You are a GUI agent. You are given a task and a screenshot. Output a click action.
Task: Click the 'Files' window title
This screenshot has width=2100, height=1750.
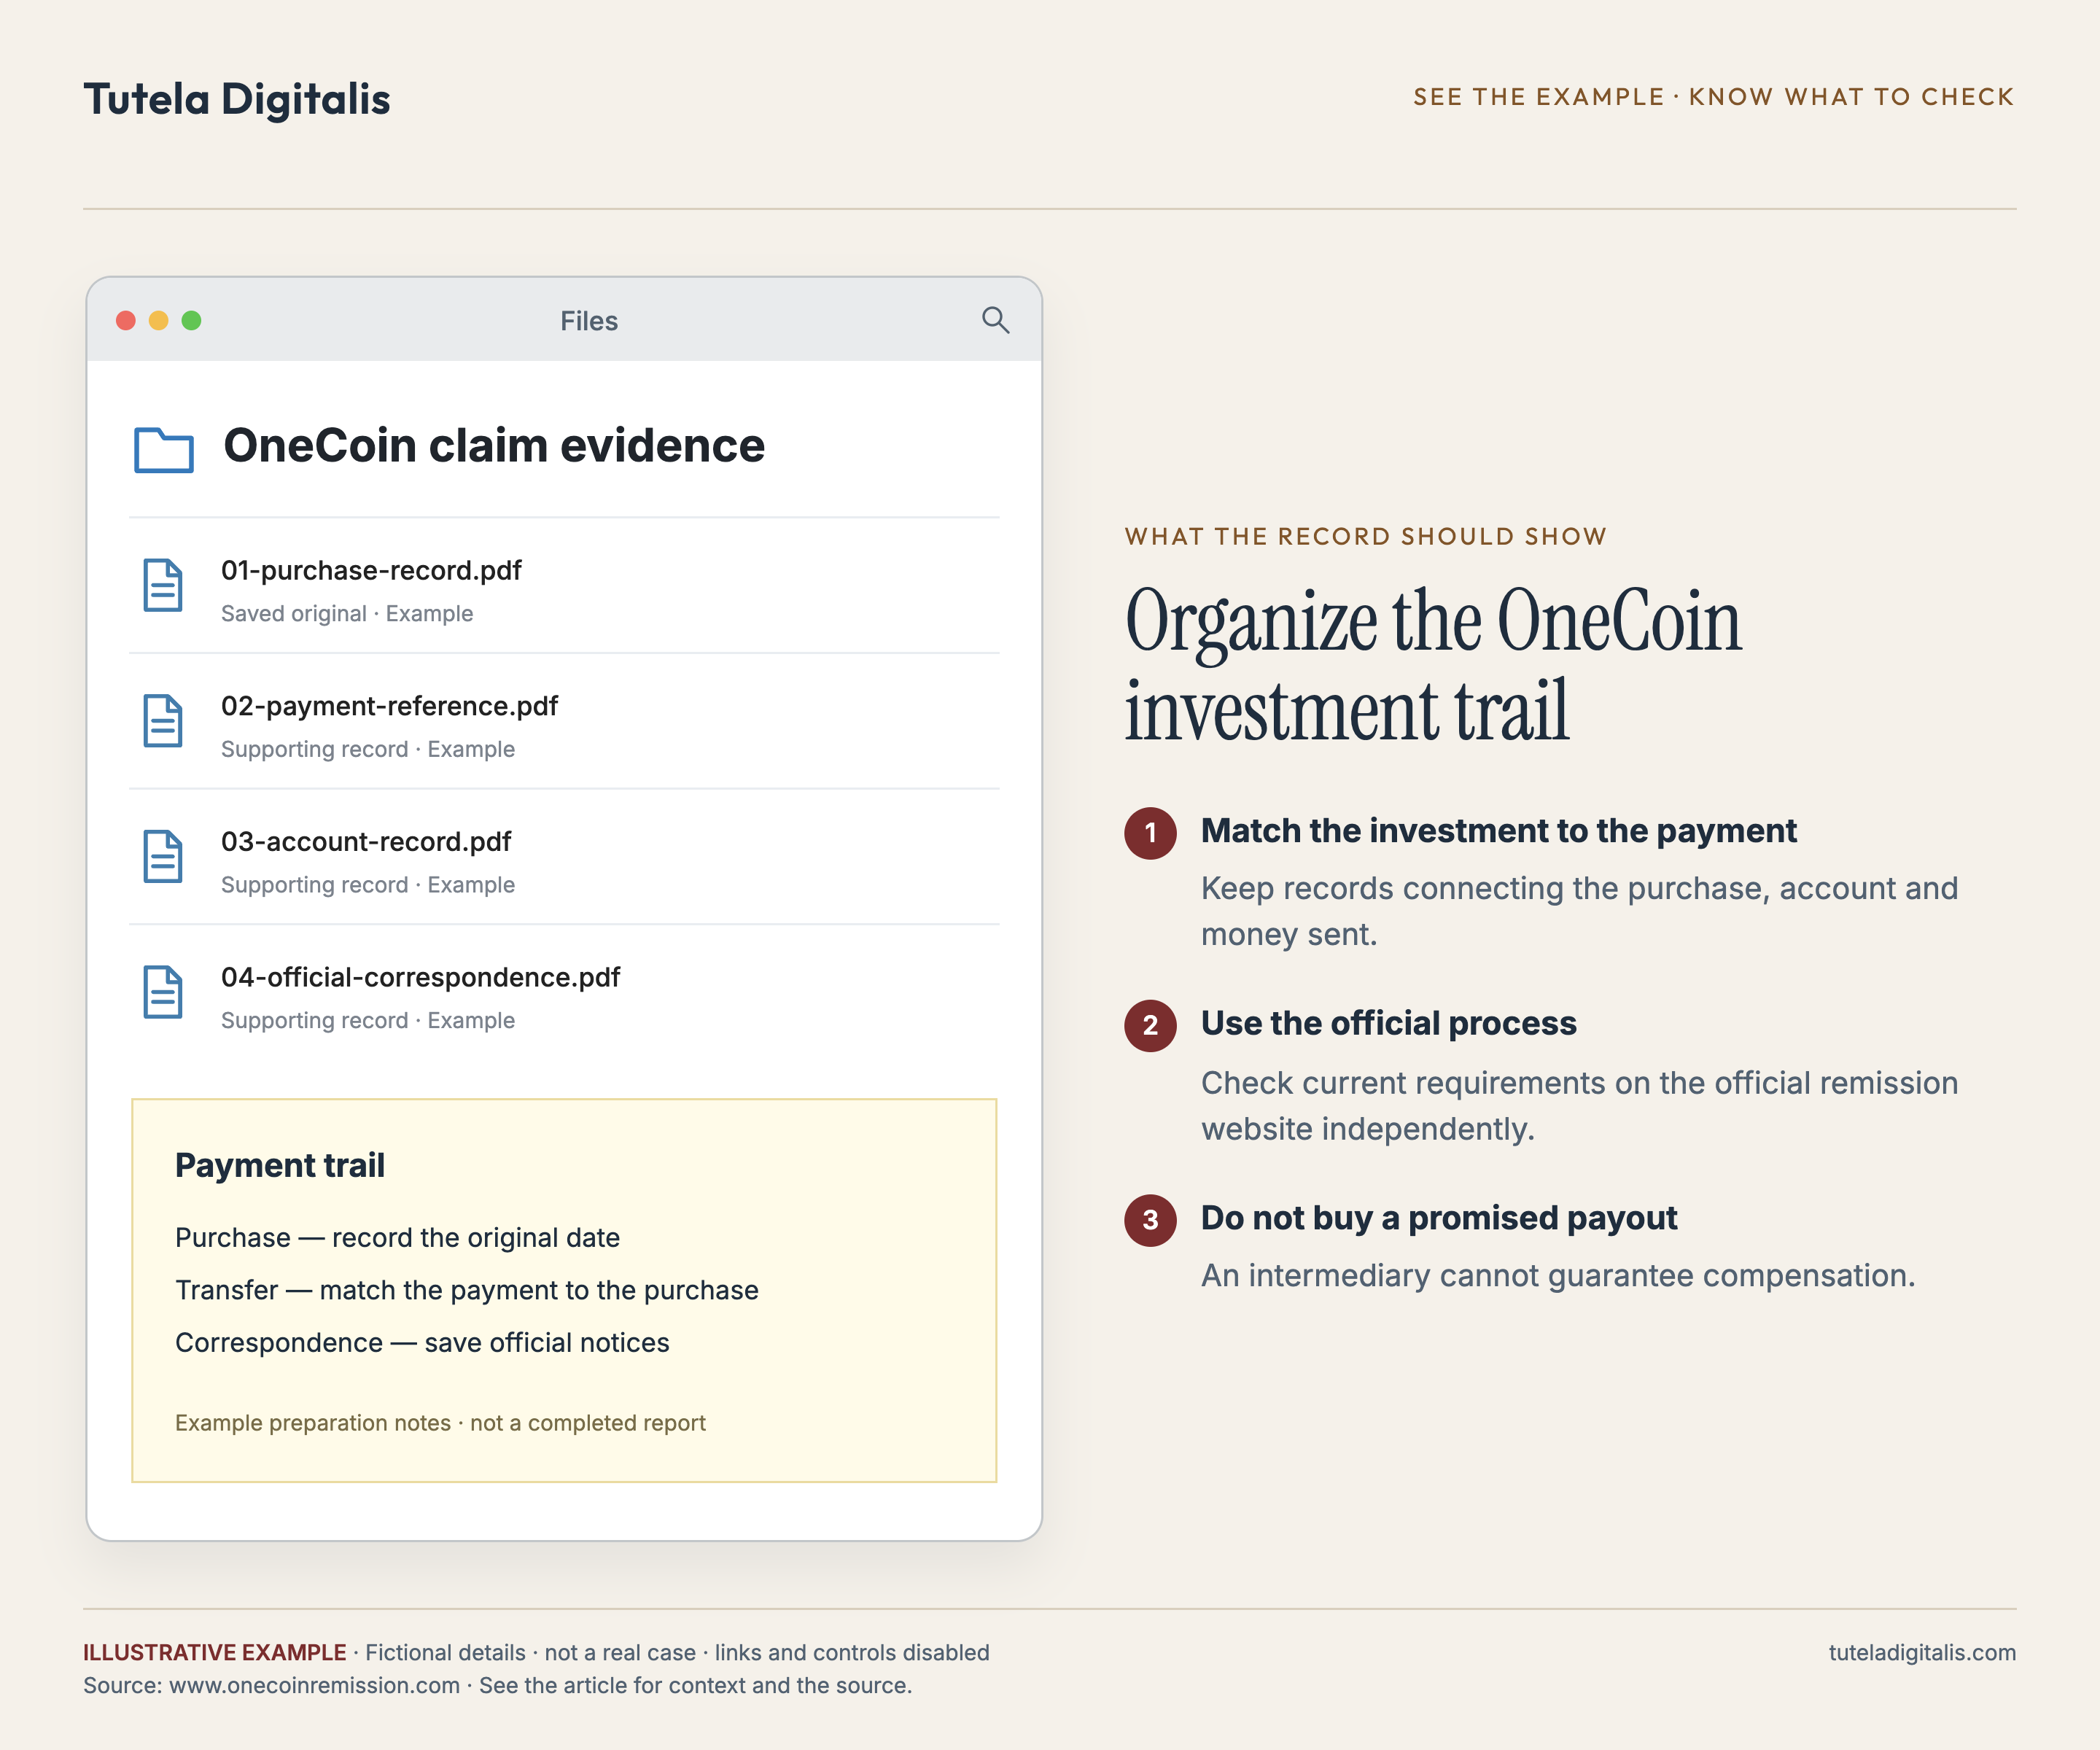[x=589, y=321]
